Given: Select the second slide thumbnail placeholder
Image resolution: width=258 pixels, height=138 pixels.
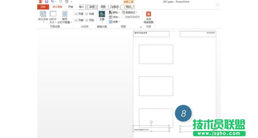Looking at the screenshot, I should (x=156, y=86).
